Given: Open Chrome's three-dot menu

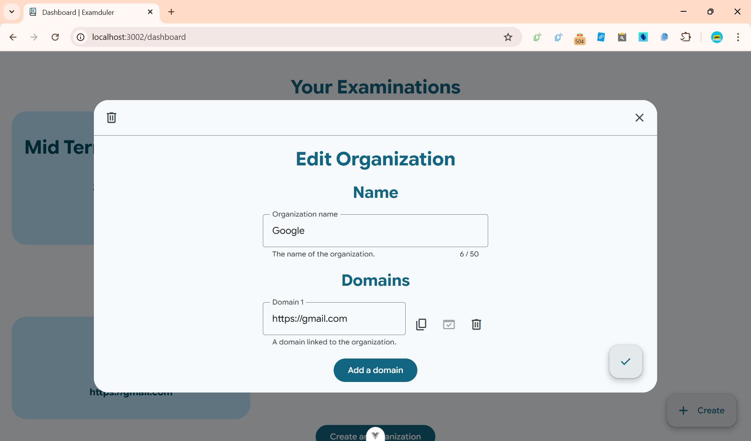Looking at the screenshot, I should [738, 37].
